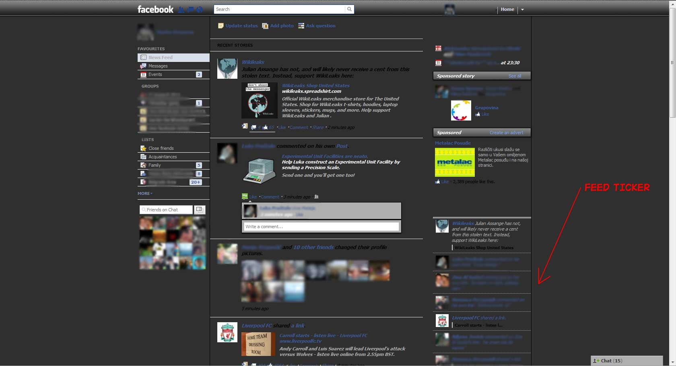Open WikiLeaks Shop United States link
The height and width of the screenshot is (366, 676).
(315, 86)
